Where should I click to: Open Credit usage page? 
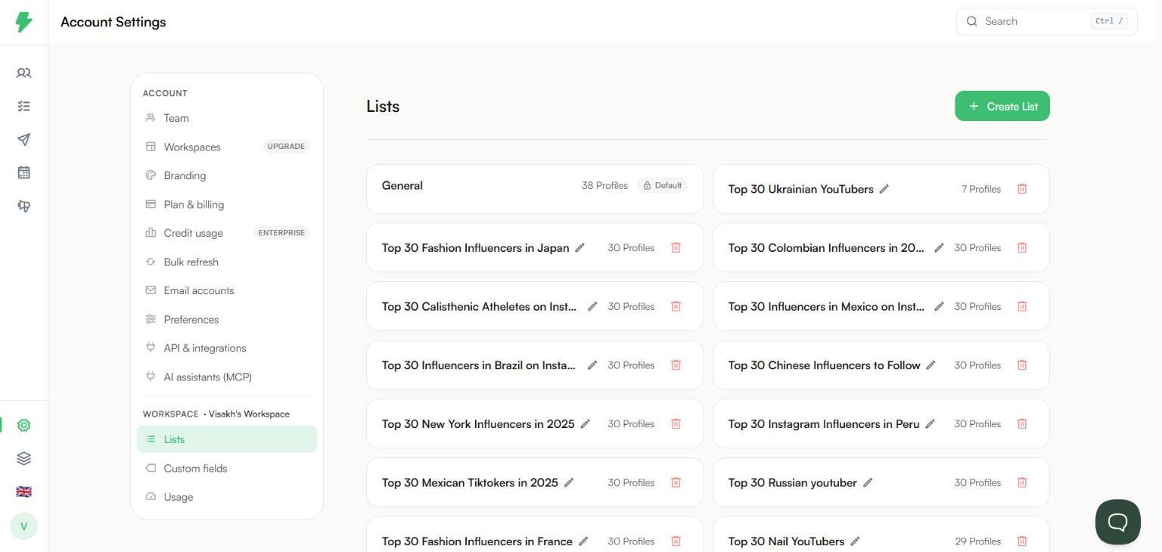227,233
